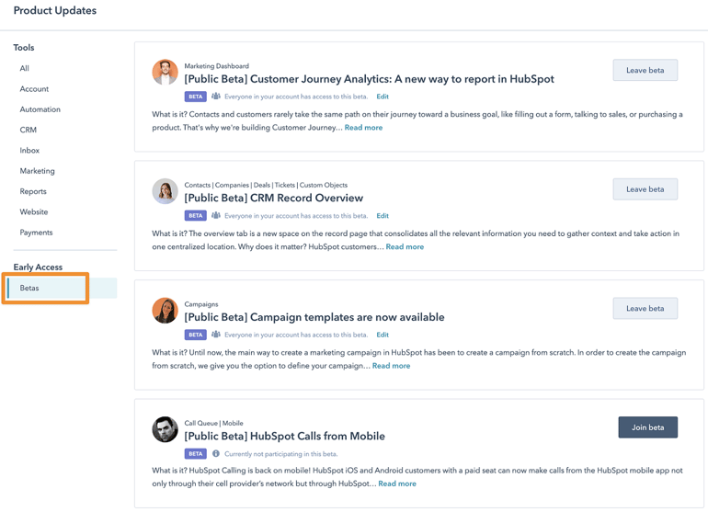Image resolution: width=708 pixels, height=512 pixels.
Task: Edit access for Customer Journey Analytics beta
Action: [x=383, y=97]
